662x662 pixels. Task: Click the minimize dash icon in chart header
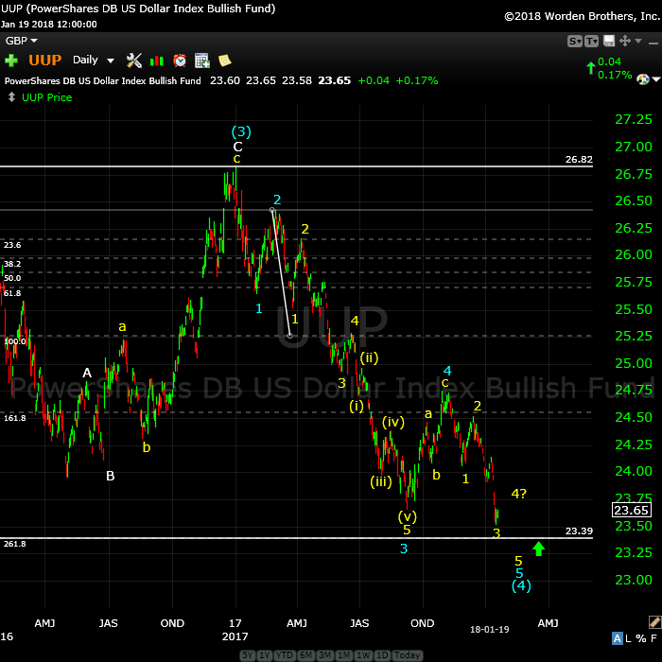click(653, 43)
